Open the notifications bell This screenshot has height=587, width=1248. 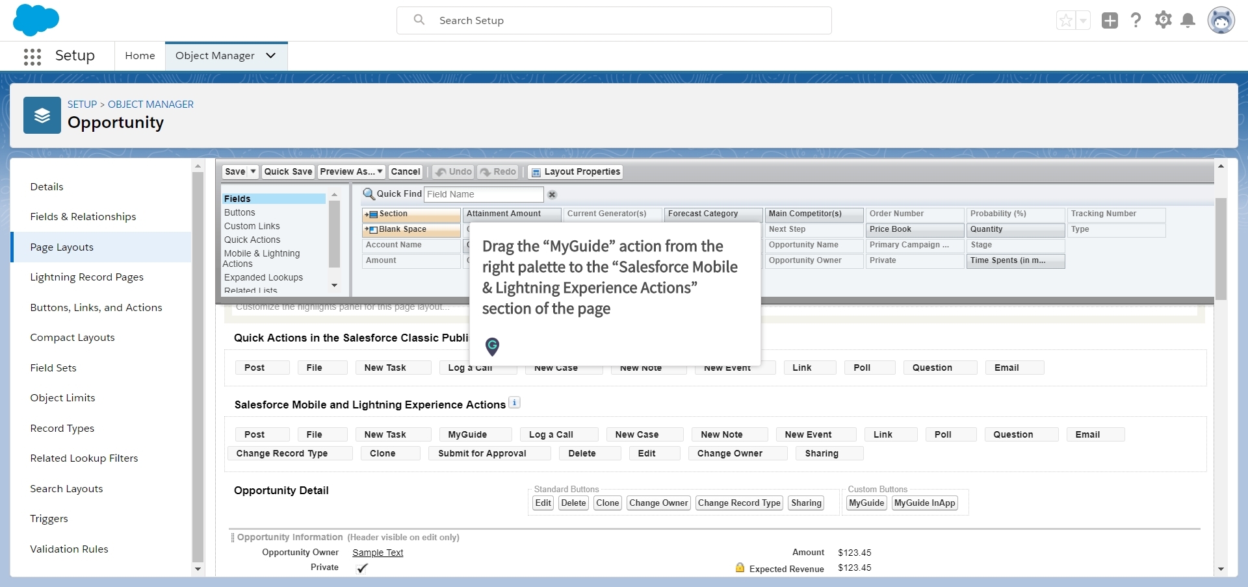[x=1188, y=21]
